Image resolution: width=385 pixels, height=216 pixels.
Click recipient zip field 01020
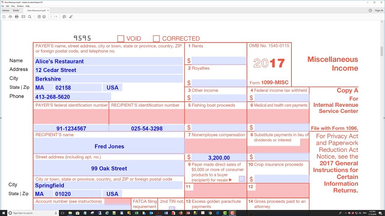[78, 194]
